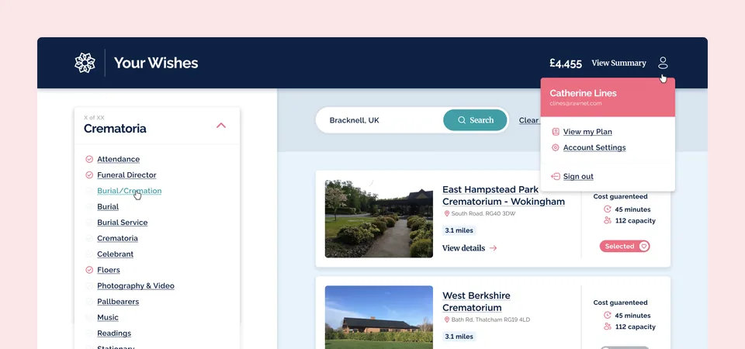The width and height of the screenshot is (745, 349).
Task: Click the 3.1 miles badge on East Hampstead
Action: pyautogui.click(x=459, y=230)
